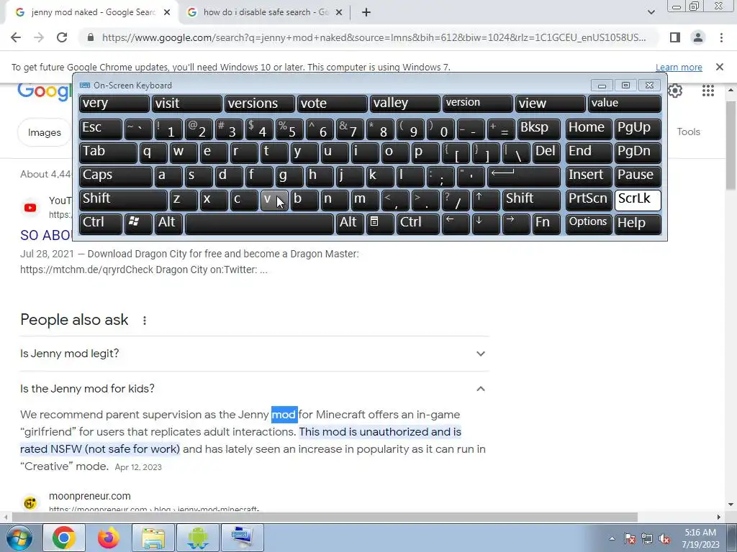Viewport: 737px width, 552px height.
Task: Open Windows Explorer from taskbar
Action: click(x=153, y=538)
